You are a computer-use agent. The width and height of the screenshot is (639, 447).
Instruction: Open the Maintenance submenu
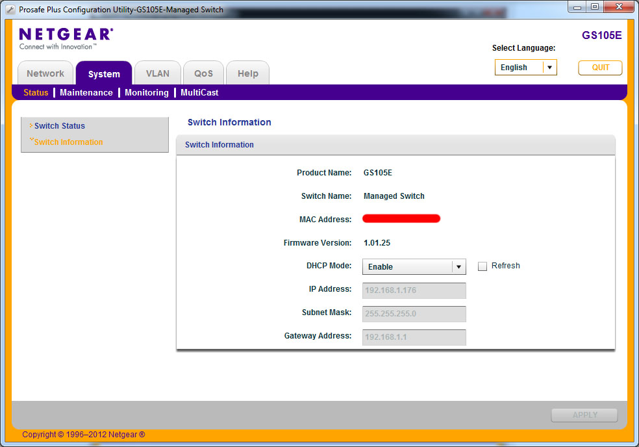86,92
